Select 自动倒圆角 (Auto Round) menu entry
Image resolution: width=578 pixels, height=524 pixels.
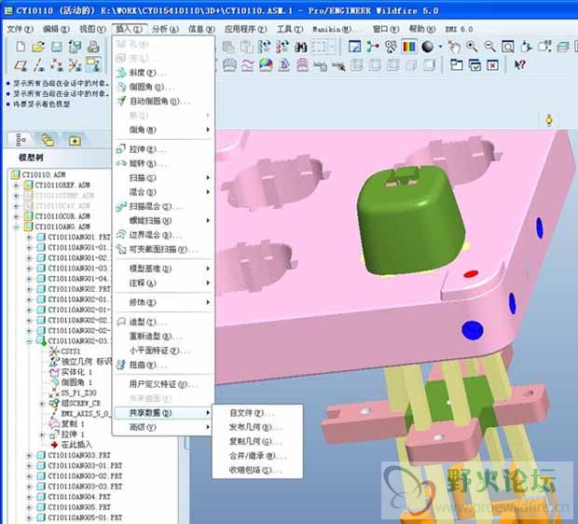pos(163,102)
